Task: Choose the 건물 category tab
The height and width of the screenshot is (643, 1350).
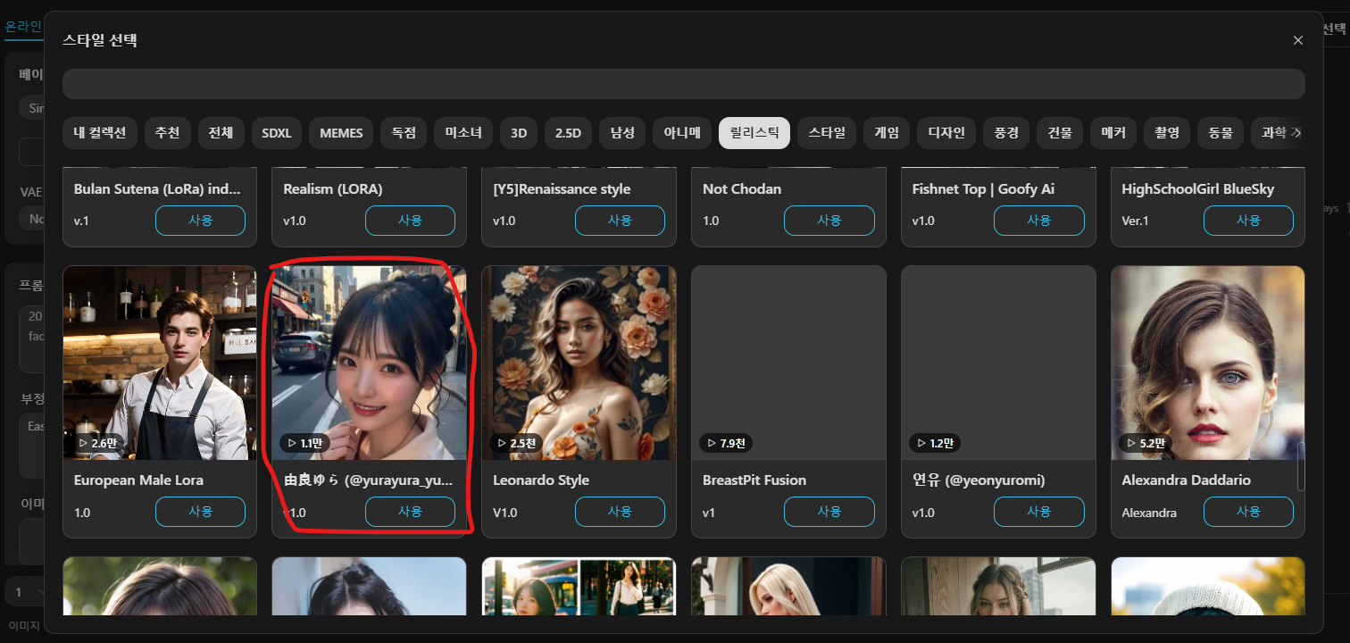Action: (x=1060, y=133)
